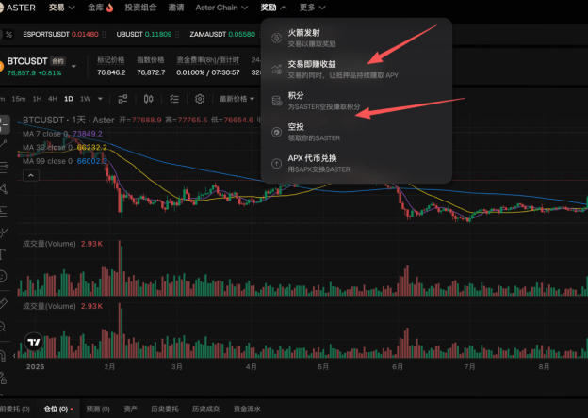Viewport: 588px width, 418px height.
Task: Click the small left arrow beside time axis
Action: (14, 356)
